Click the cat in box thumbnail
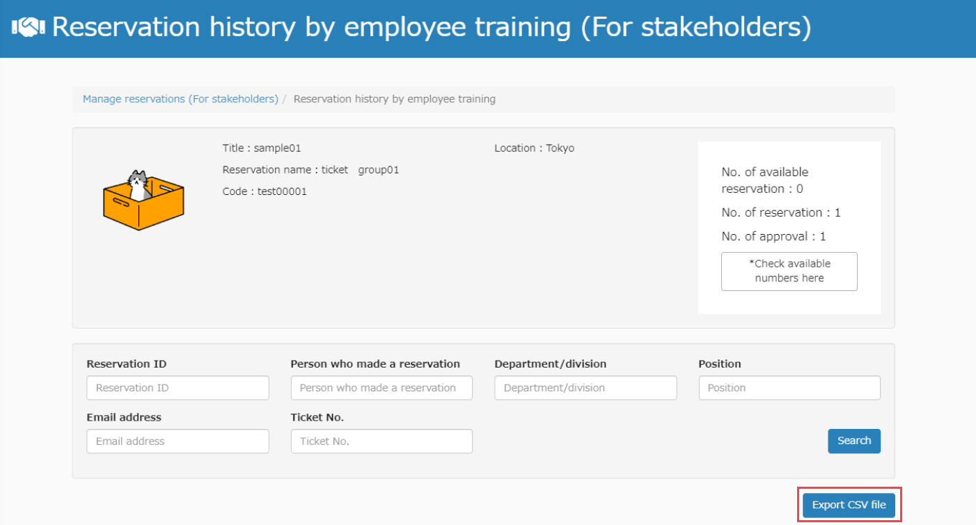The image size is (976, 525). pos(143,199)
